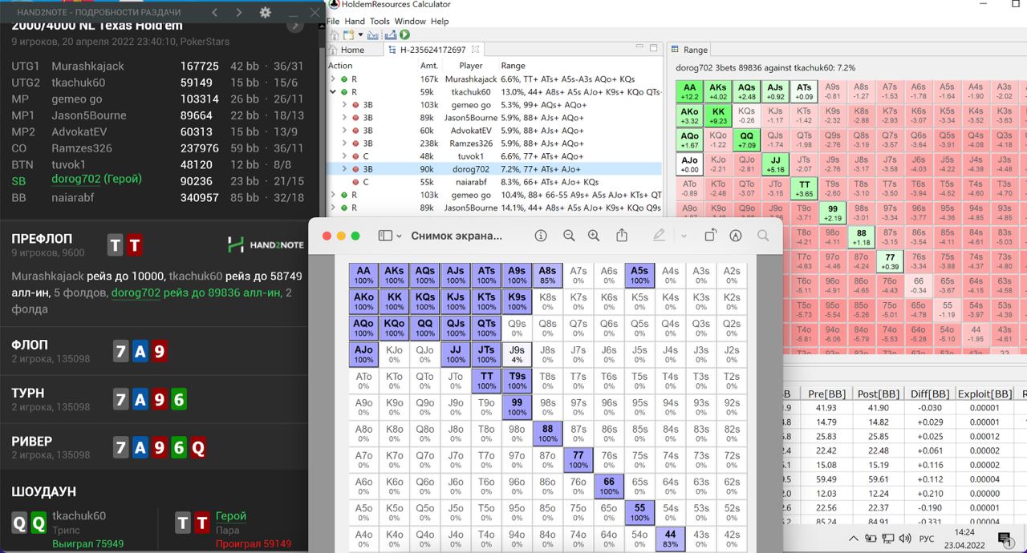Click the Action column header
1027x553 pixels.
[x=340, y=66]
